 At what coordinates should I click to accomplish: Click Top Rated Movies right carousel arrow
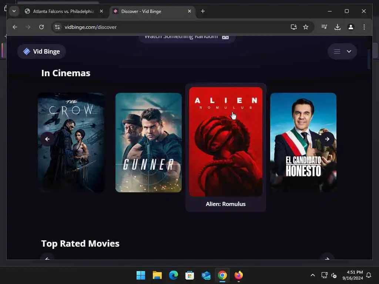point(327,257)
